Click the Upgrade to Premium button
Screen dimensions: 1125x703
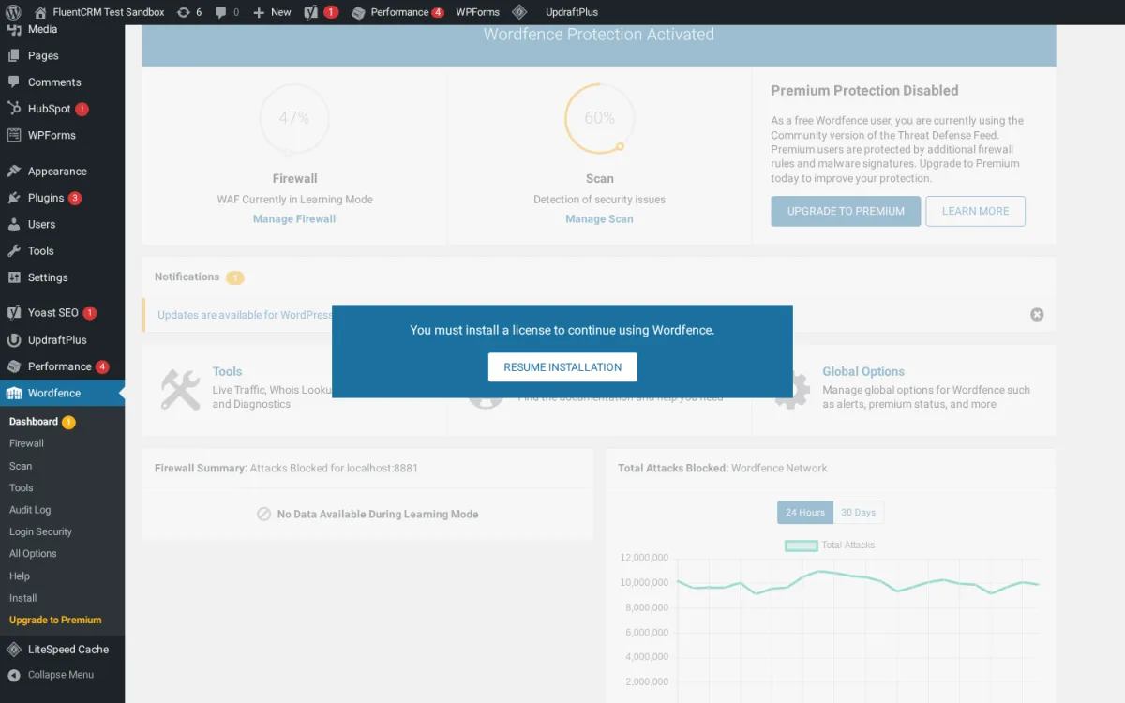coord(846,211)
